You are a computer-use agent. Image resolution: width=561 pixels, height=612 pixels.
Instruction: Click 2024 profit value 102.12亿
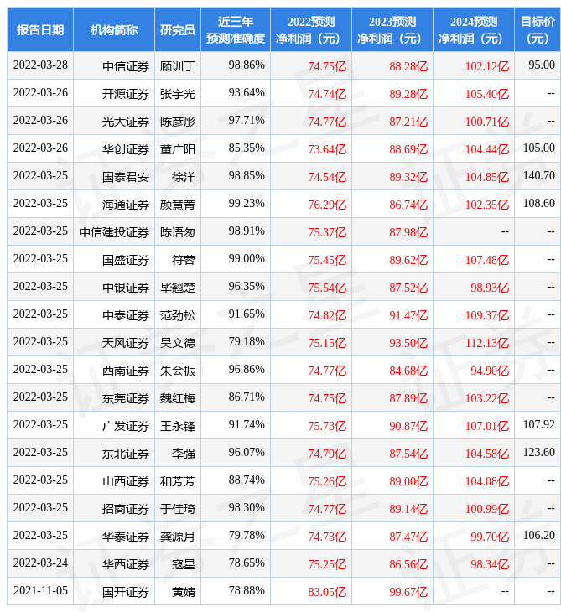coord(487,66)
